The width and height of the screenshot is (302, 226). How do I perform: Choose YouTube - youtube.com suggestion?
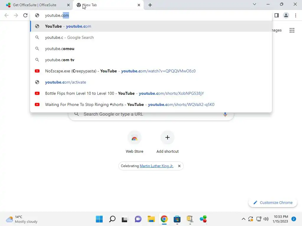[x=151, y=26]
